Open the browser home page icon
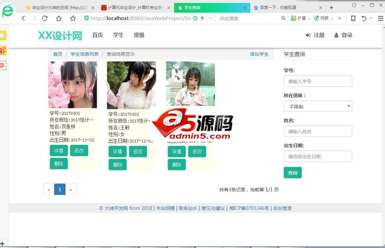The height and width of the screenshot is (248, 385). pyautogui.click(x=59, y=18)
